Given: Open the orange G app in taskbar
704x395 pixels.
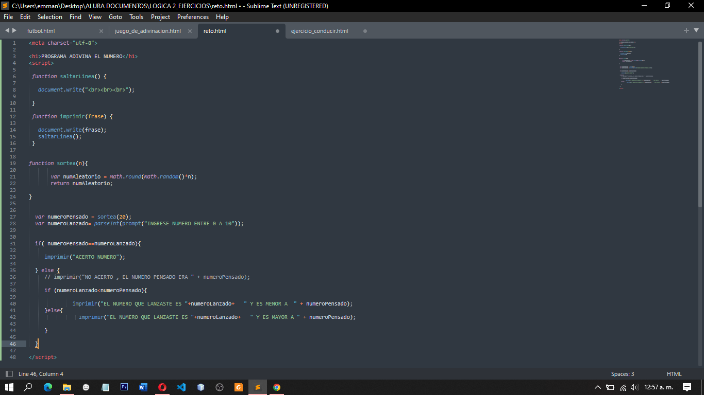Looking at the screenshot, I should coord(239,387).
